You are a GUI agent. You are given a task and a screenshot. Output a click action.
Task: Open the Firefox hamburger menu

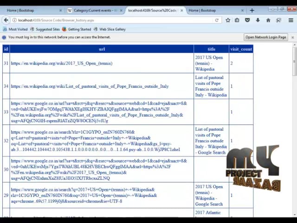[291, 20]
